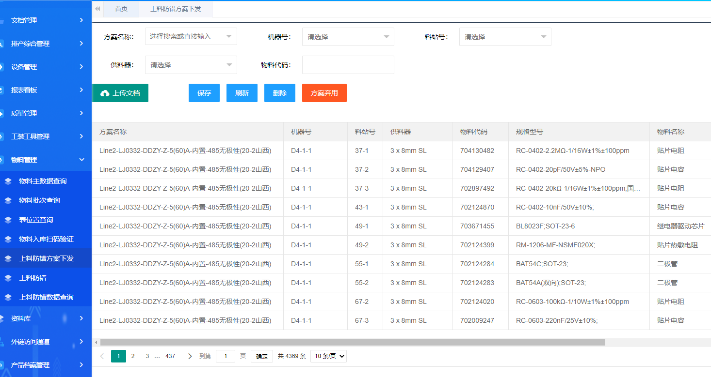The height and width of the screenshot is (377, 711).
Task: Click the layers icon beside 表位置查询
Action: click(x=8, y=220)
